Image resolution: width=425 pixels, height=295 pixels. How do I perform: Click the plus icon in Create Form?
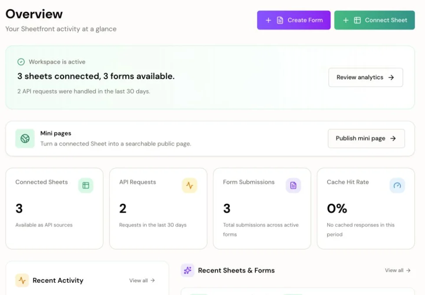point(268,20)
